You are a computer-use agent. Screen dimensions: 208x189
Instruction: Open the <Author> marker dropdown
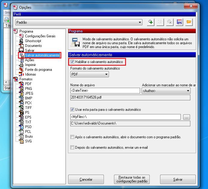pos(166,91)
